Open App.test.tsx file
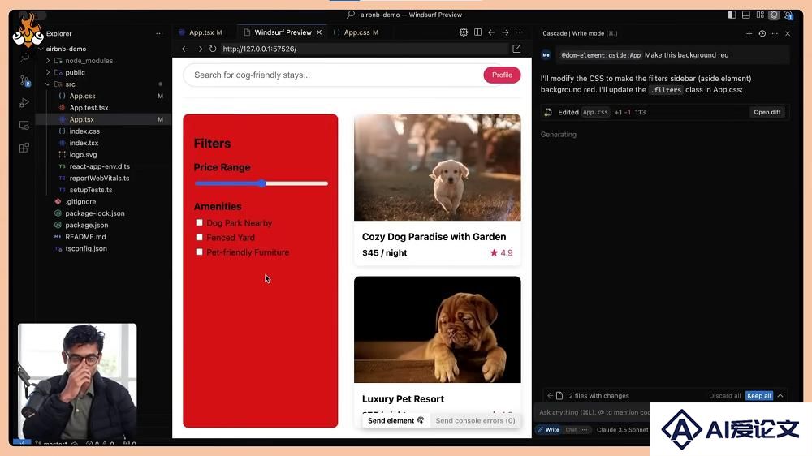This screenshot has width=812, height=456. (x=89, y=108)
